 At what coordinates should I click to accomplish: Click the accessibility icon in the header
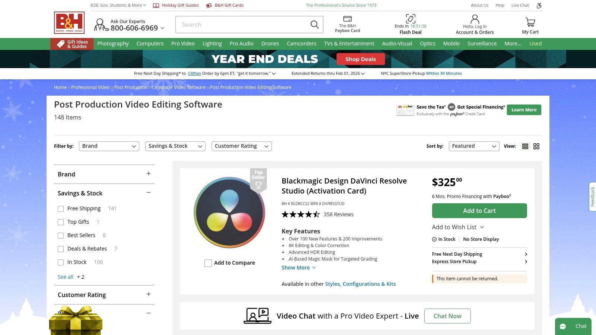pos(539,5)
